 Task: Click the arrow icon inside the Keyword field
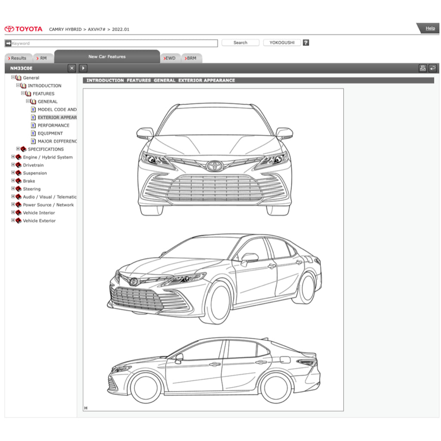click(x=9, y=43)
